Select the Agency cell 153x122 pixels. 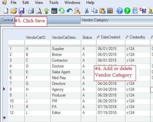(66, 89)
